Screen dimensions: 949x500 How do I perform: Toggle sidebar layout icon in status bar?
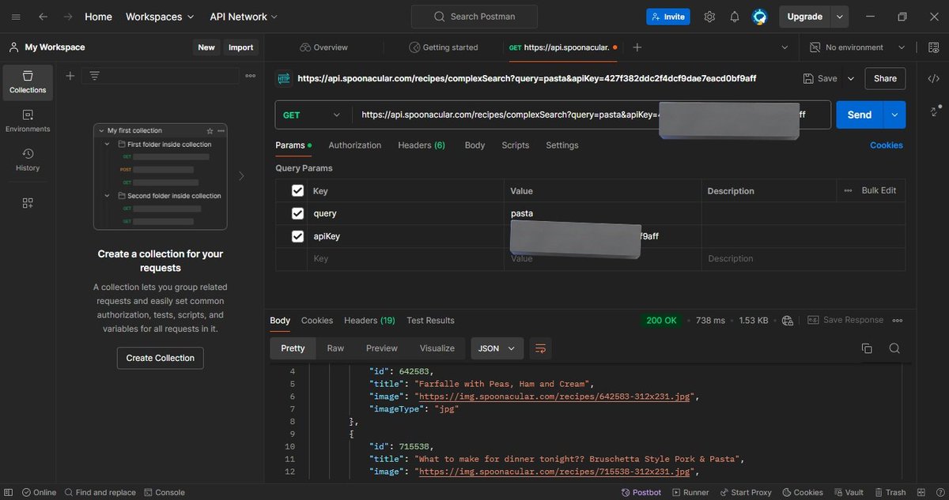coord(9,492)
